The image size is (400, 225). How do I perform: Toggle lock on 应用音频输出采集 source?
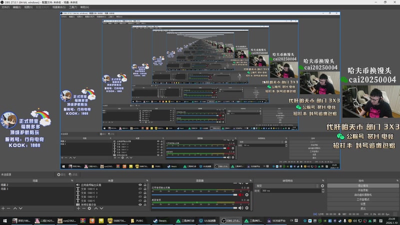coord(145,185)
